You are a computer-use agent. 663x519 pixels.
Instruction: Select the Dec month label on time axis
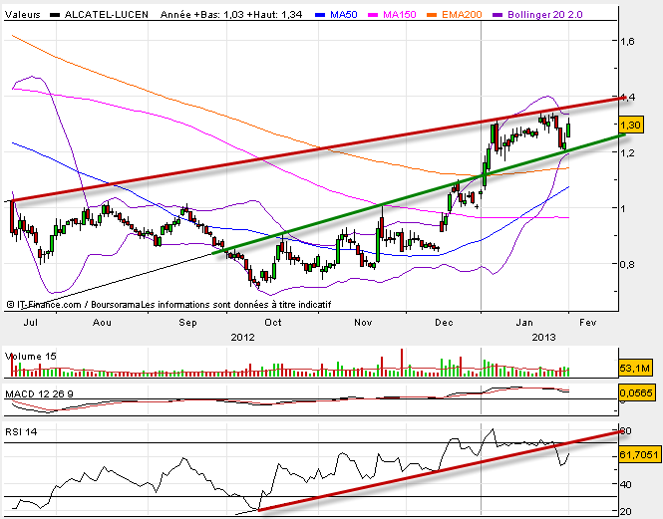(x=442, y=323)
